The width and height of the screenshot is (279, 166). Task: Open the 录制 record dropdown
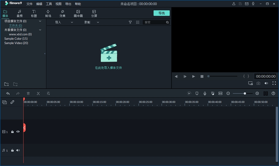[91, 23]
